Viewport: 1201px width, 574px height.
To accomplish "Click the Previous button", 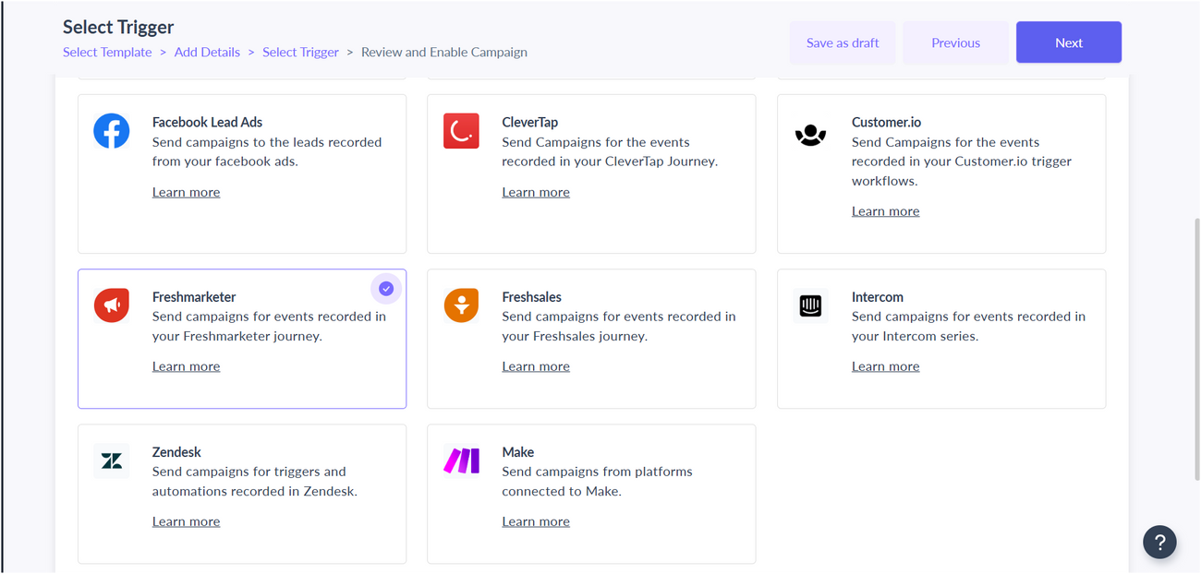I will coord(955,42).
